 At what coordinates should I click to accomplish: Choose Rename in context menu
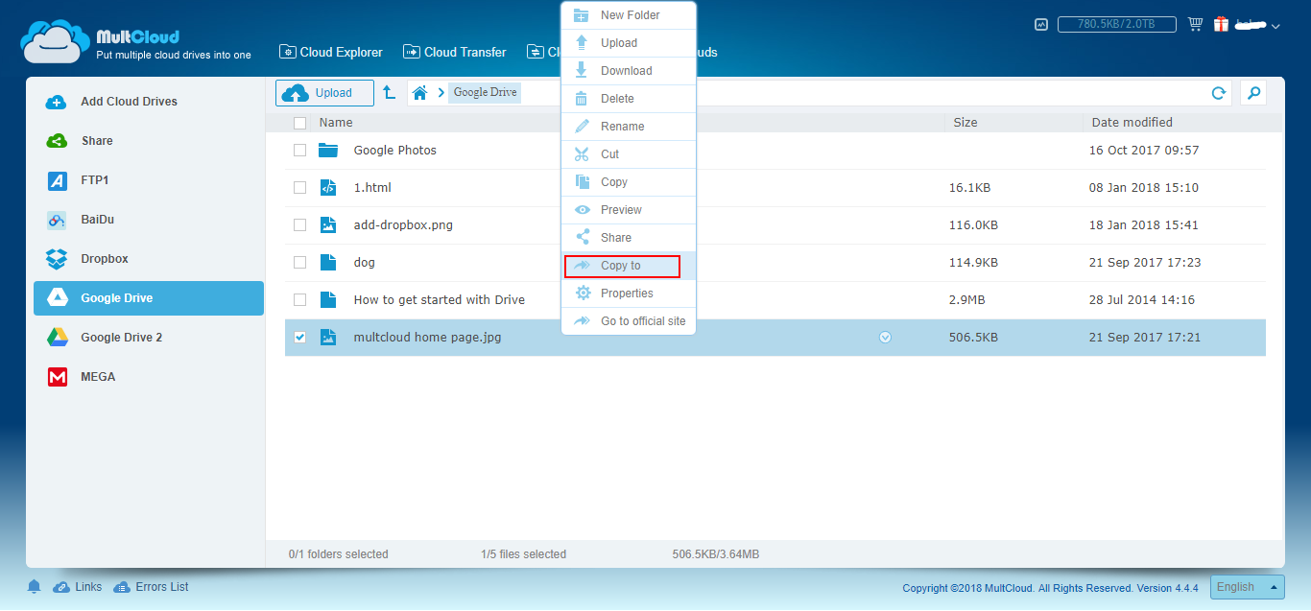point(629,127)
